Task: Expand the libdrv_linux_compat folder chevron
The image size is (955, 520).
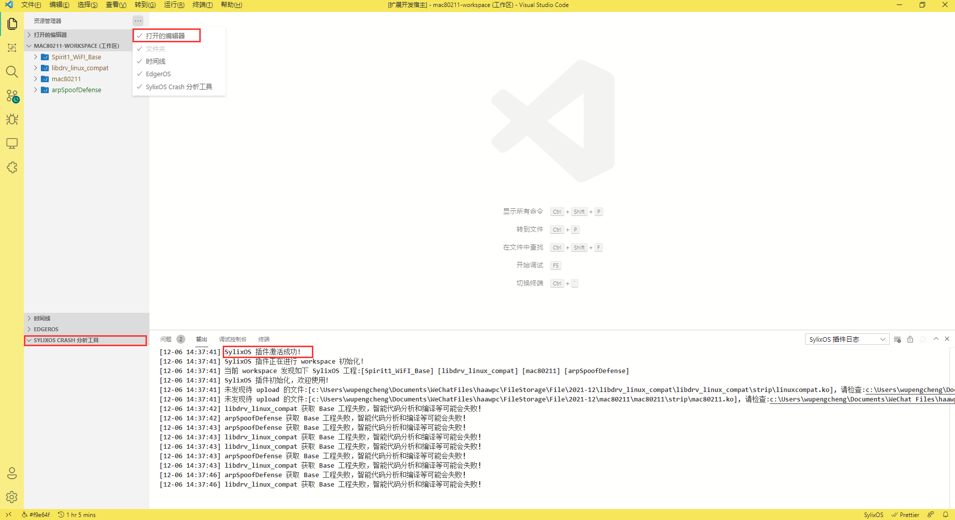Action: point(35,68)
